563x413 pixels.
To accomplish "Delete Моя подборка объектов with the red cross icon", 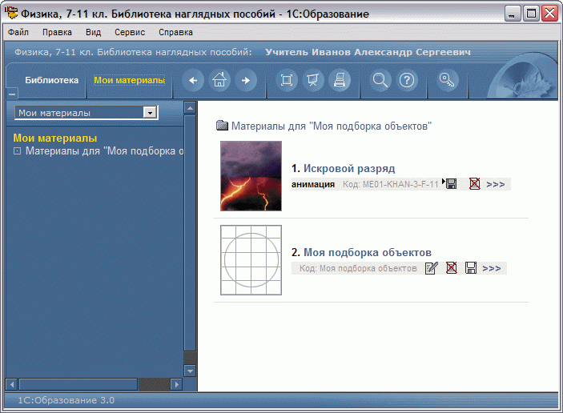I will (x=452, y=267).
